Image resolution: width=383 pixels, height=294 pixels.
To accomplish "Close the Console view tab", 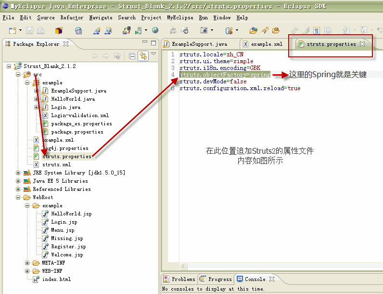I will coord(272,279).
